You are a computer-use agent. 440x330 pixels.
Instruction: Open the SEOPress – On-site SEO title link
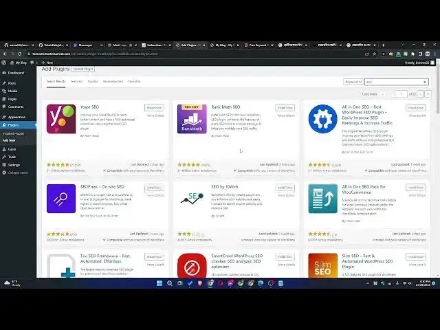tap(102, 187)
